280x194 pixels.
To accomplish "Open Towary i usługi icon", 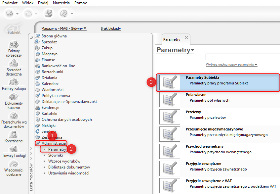I will (14, 149).
